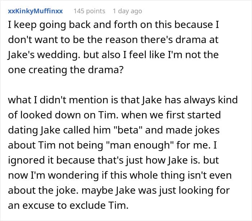Image resolution: width=252 pixels, height=221 pixels.
Task: Click the words 'maybe Jake was just looking for'
Action: [x=156, y=191]
